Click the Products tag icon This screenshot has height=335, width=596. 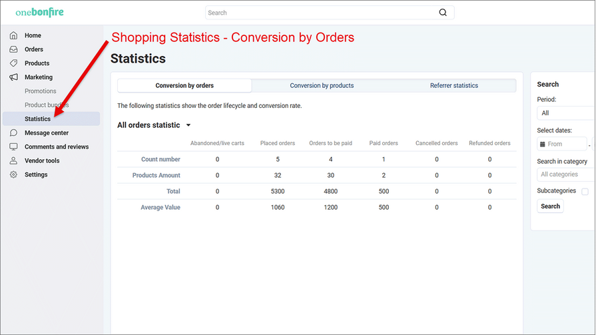[13, 63]
